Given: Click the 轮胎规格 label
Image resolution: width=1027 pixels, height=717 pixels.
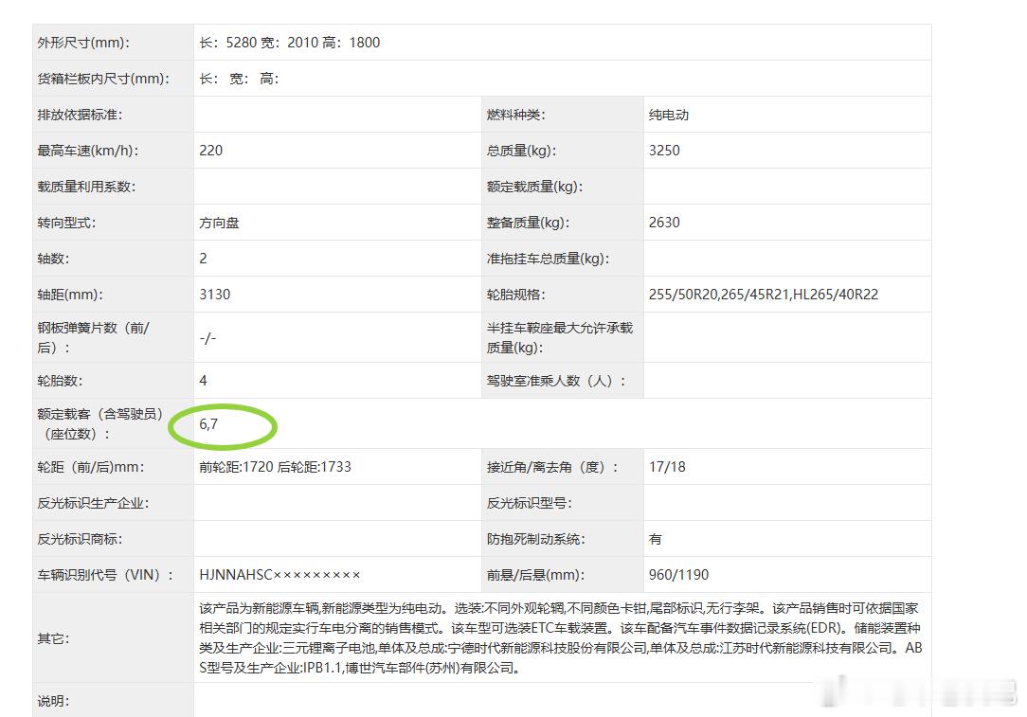Looking at the screenshot, I should point(516,295).
